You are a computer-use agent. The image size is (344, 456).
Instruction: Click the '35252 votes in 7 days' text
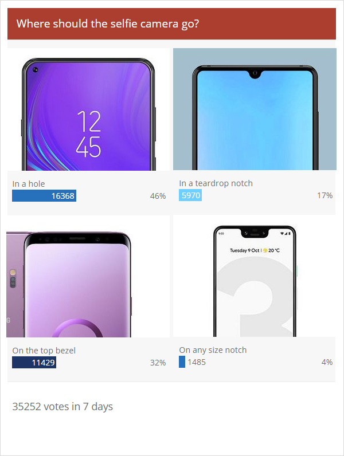coord(62,407)
